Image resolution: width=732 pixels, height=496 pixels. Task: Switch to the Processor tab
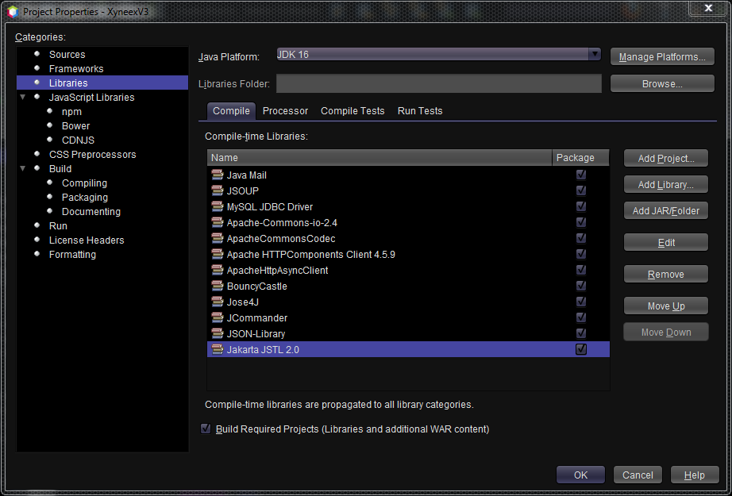click(285, 111)
